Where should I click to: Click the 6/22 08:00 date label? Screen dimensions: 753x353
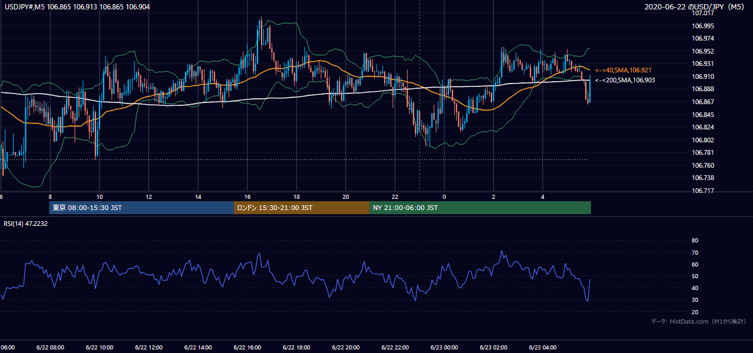[50, 348]
